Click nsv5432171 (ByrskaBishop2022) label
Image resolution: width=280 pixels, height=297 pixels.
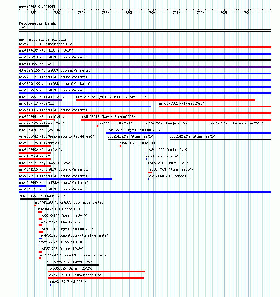click(46, 163)
